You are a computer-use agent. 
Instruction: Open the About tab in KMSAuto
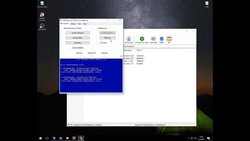click(85, 24)
